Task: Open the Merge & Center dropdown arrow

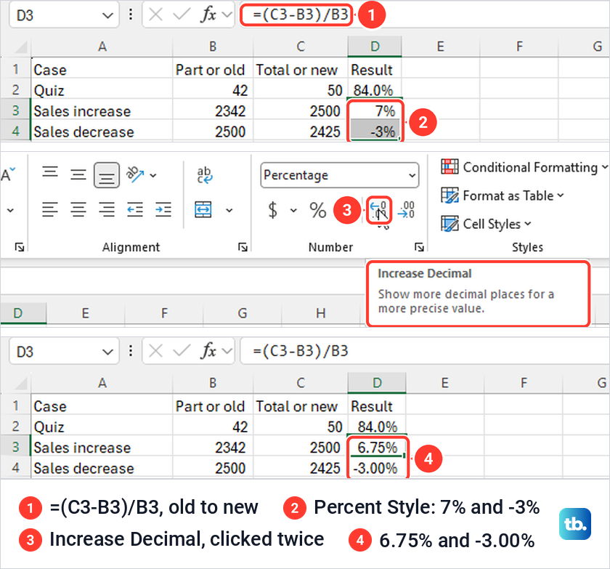Action: [x=229, y=211]
